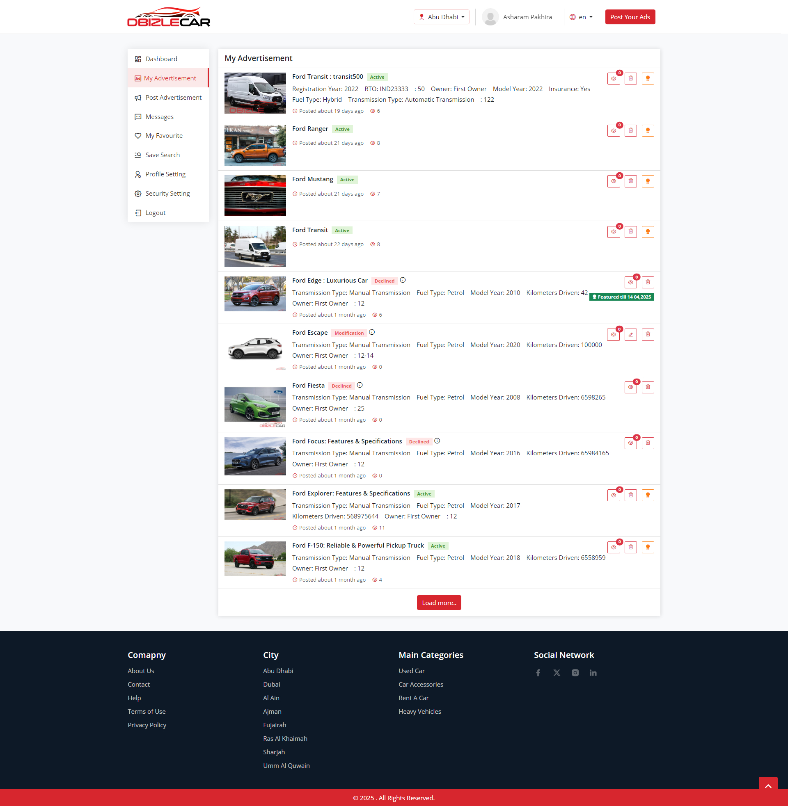The width and height of the screenshot is (788, 806).
Task: View the Ford Focus ad
Action: 630,443
